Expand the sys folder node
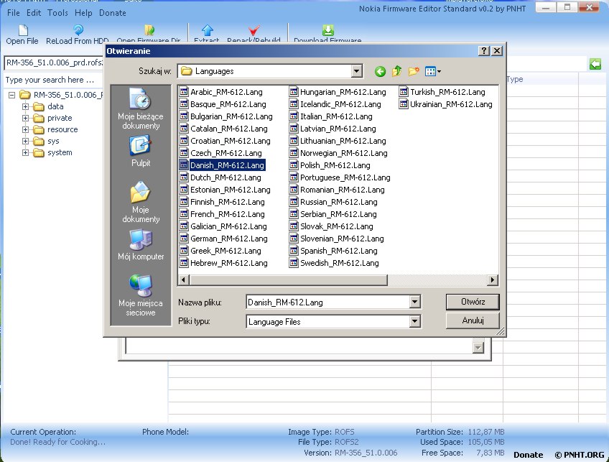The height and width of the screenshot is (462, 609). point(26,141)
